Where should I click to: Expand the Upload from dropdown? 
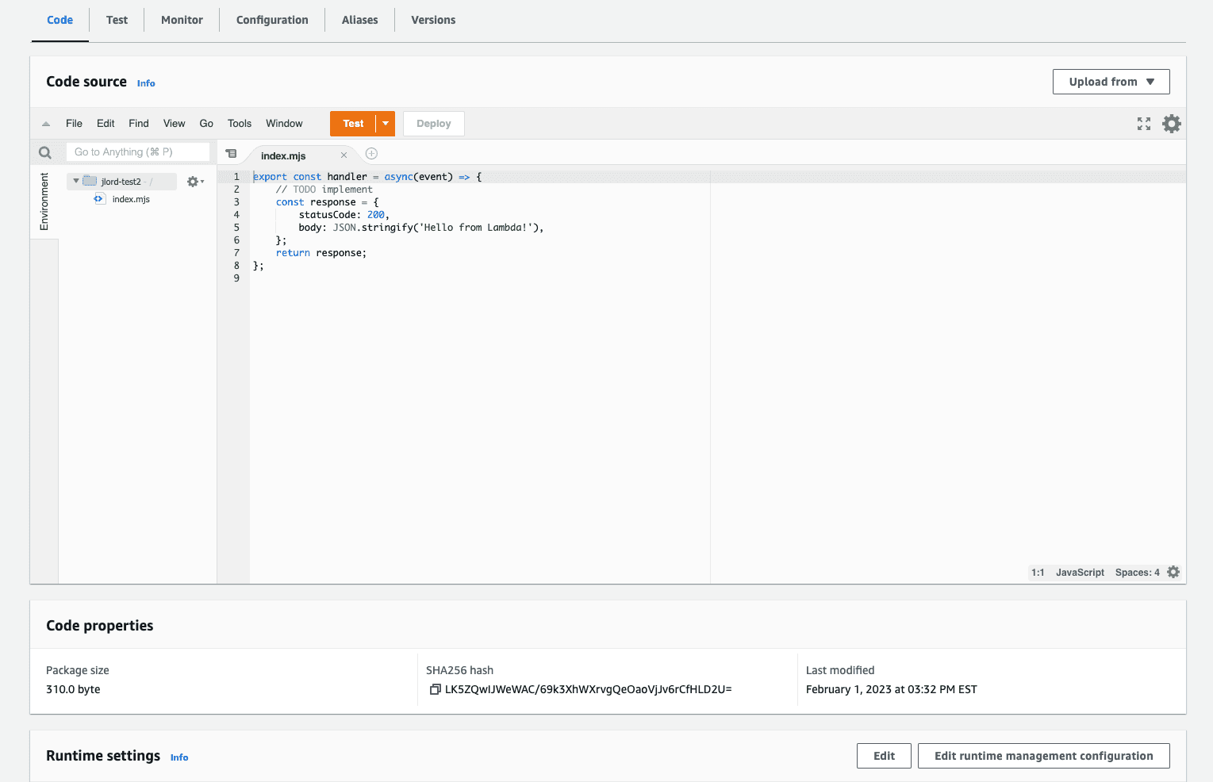click(x=1111, y=82)
